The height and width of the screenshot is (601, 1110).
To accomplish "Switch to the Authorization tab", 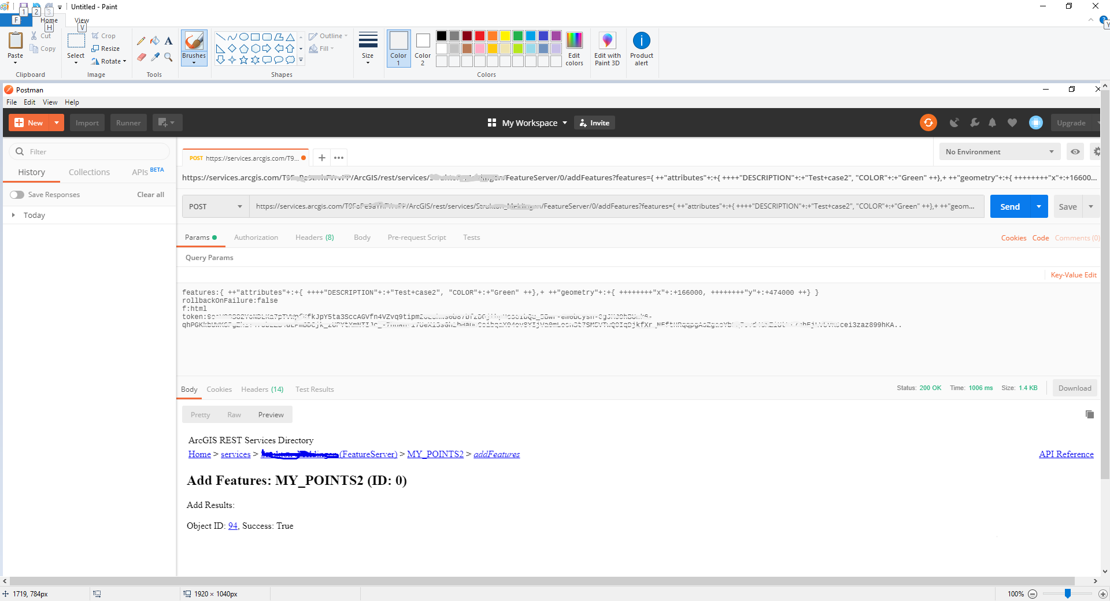I will (x=256, y=238).
